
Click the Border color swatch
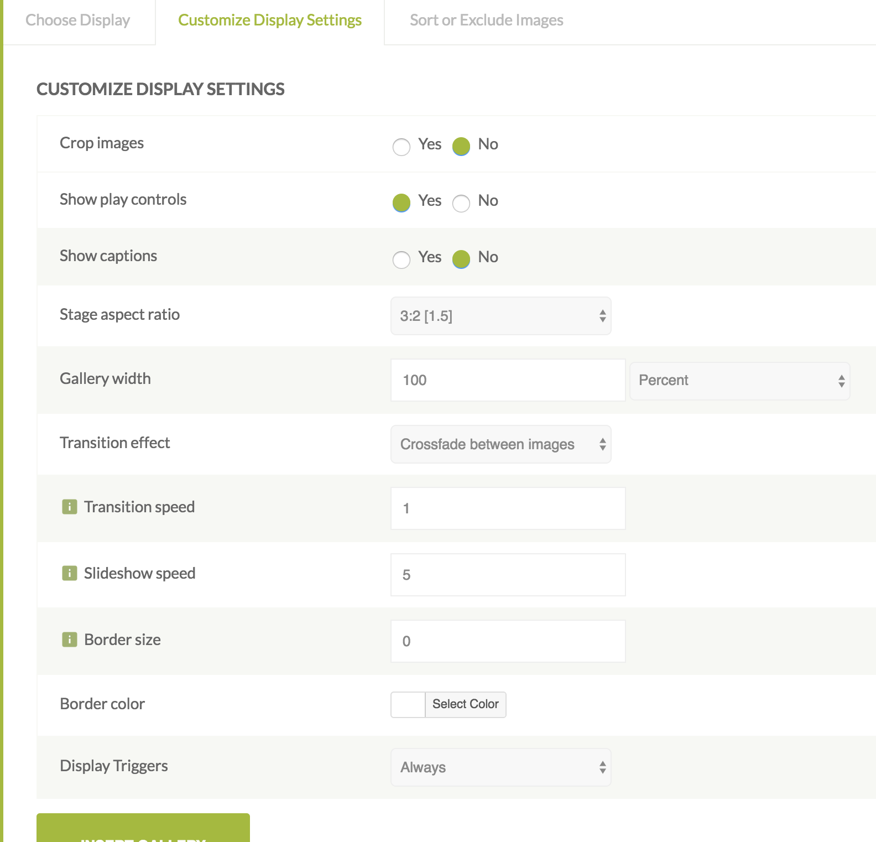click(408, 704)
